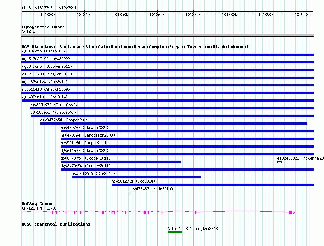
Task: Select dgv8479n54 (Cooper2011) label
Action: (86, 166)
